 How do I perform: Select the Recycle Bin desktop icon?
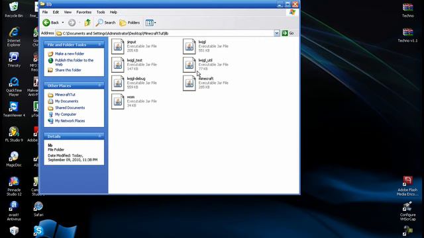pos(13,10)
